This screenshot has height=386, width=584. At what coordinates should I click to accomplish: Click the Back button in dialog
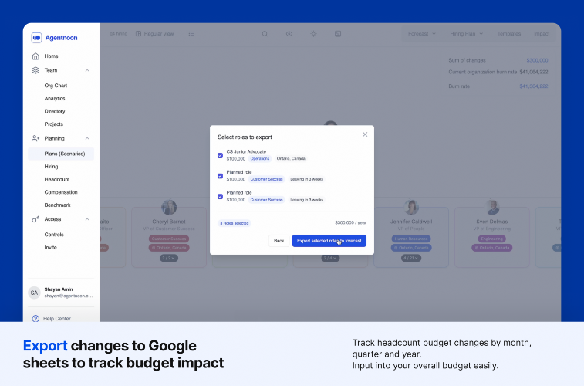(x=279, y=241)
